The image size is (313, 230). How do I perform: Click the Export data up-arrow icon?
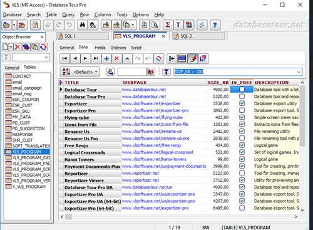pyautogui.click(x=116, y=25)
